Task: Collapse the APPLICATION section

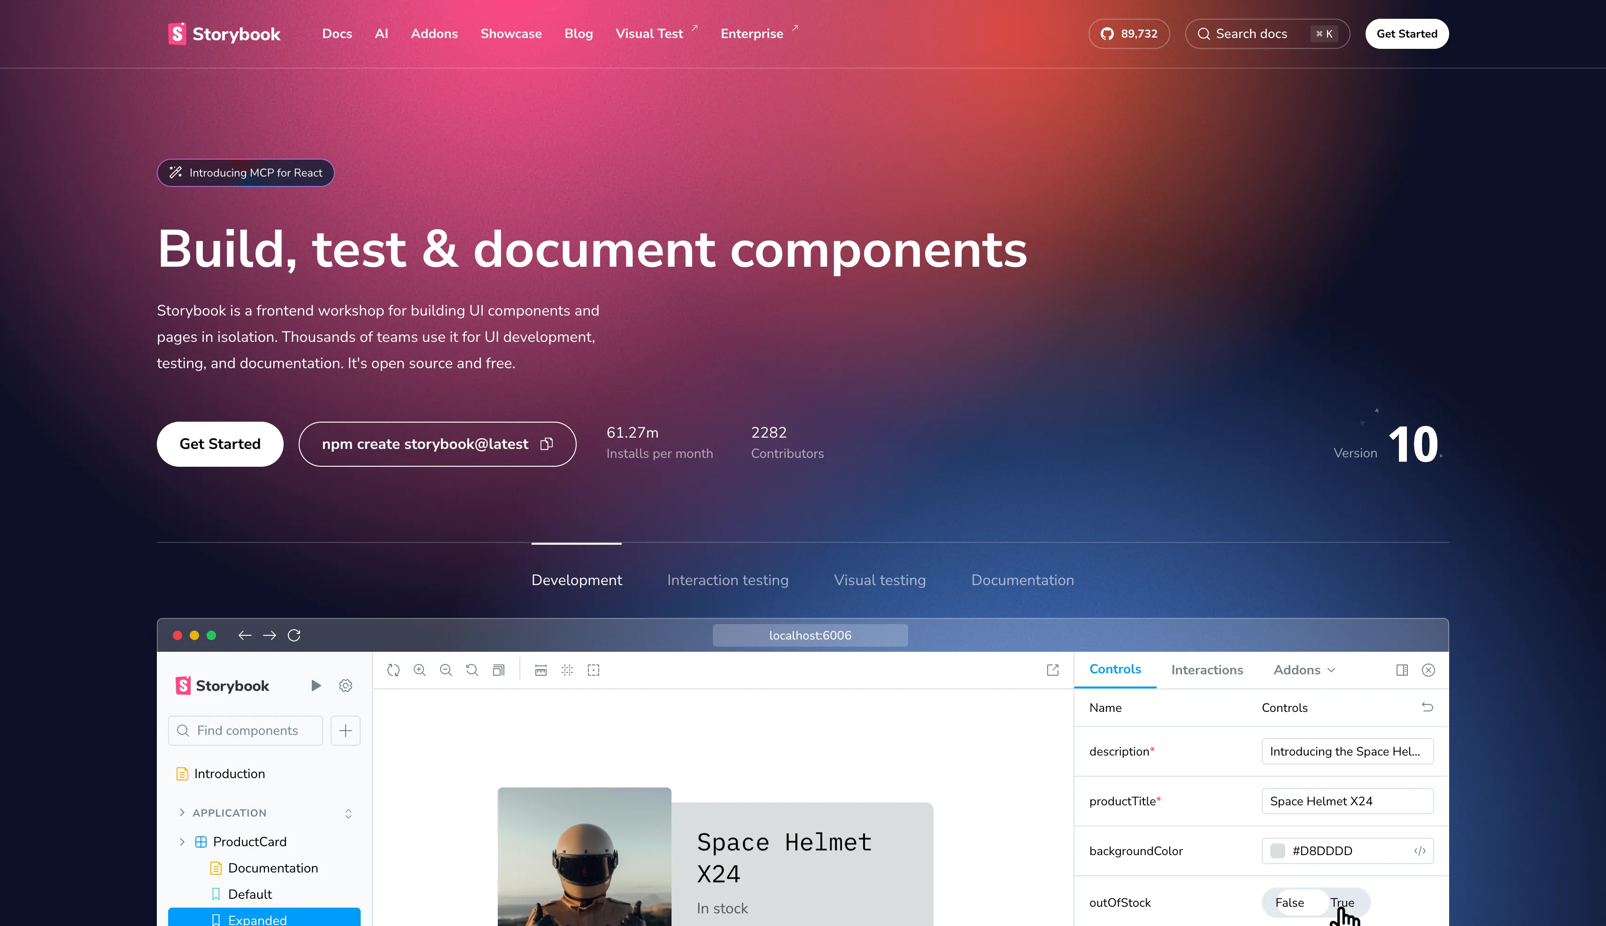Action: coord(182,813)
